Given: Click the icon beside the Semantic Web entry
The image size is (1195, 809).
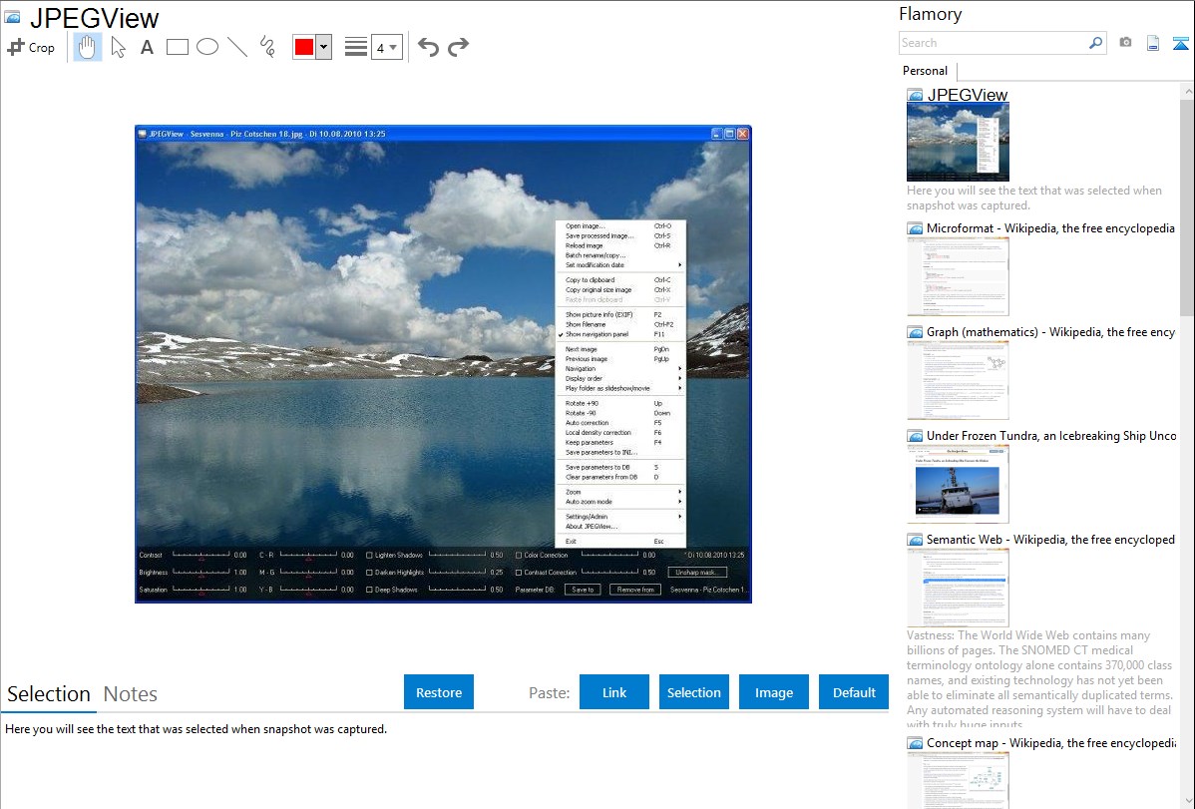Looking at the screenshot, I should tap(915, 539).
